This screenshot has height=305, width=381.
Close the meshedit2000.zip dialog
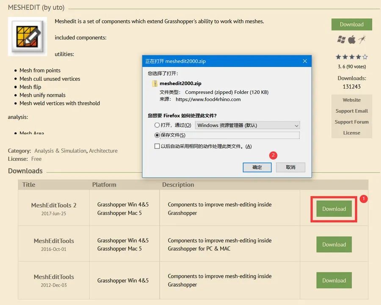(305, 61)
